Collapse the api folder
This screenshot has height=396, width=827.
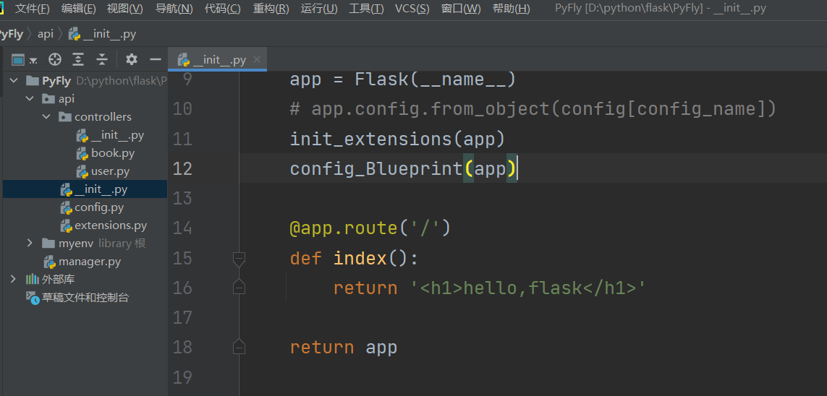point(29,98)
